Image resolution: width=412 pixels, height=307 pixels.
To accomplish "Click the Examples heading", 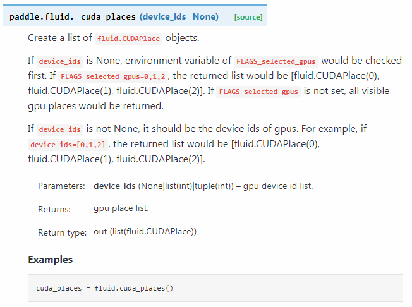I will pos(50,260).
